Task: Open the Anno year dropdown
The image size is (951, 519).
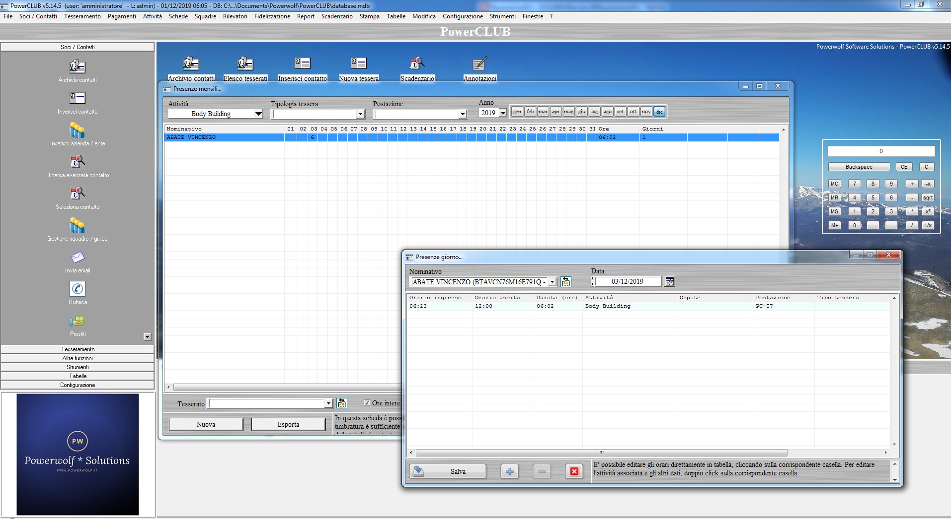Action: coord(503,113)
